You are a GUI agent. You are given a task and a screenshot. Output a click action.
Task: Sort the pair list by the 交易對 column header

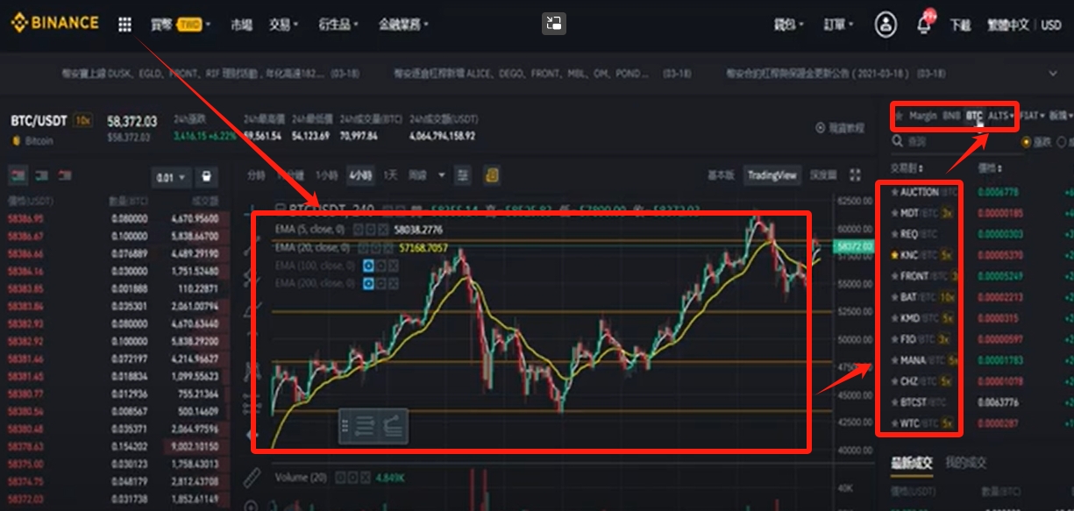907,167
